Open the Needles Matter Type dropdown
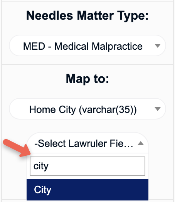The width and height of the screenshot is (175, 202). tap(87, 45)
